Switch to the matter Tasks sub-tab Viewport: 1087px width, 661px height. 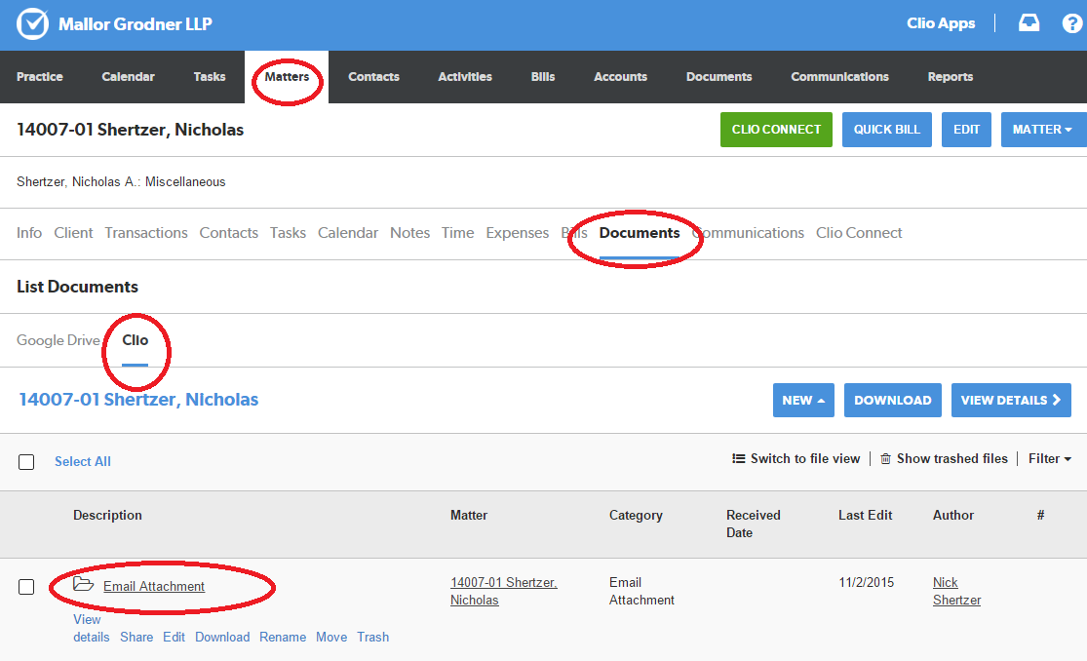288,233
